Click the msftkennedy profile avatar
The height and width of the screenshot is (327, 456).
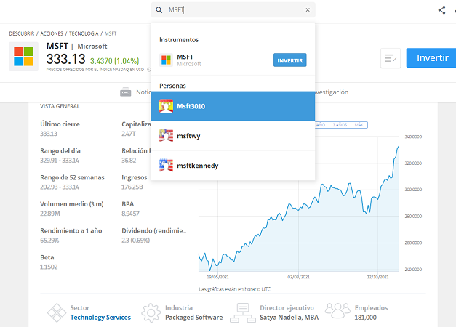tap(166, 166)
